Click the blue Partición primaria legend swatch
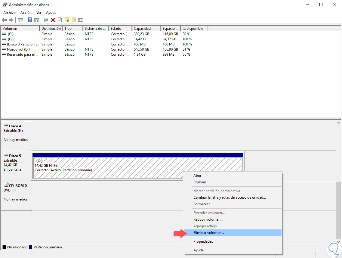The width and height of the screenshot is (342, 258). pyautogui.click(x=31, y=247)
